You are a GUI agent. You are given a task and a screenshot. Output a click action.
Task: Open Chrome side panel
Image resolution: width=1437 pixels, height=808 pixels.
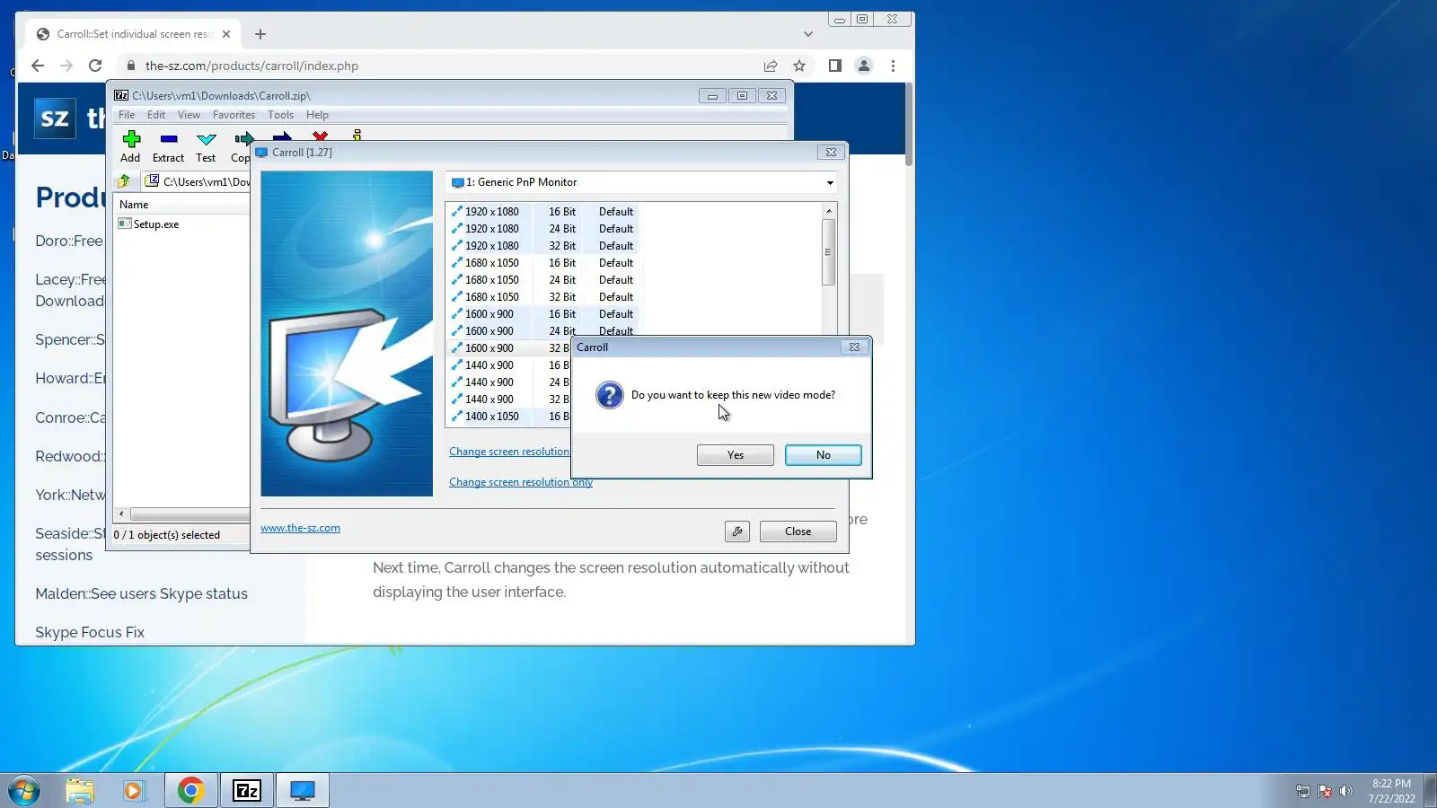point(834,66)
